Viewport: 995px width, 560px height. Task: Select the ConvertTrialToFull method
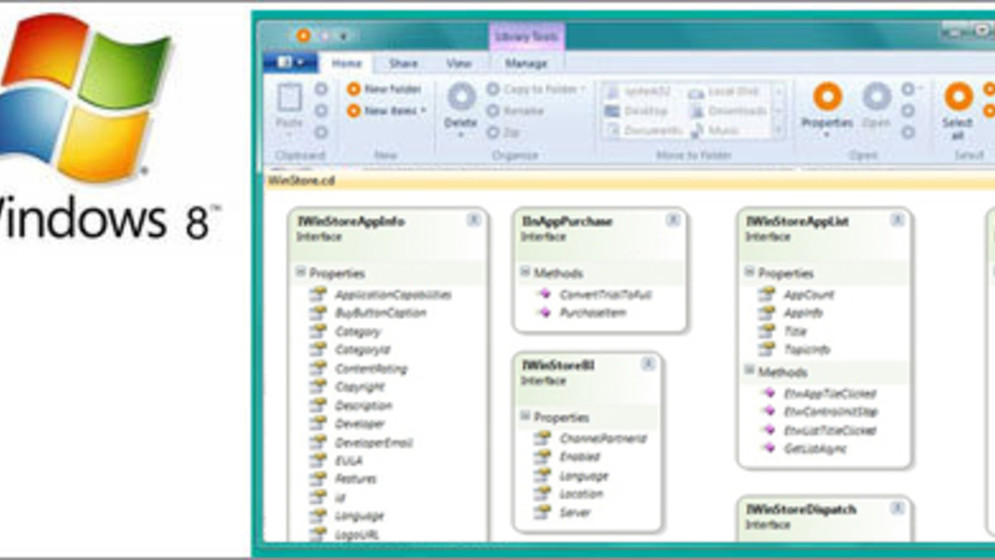[x=605, y=294]
